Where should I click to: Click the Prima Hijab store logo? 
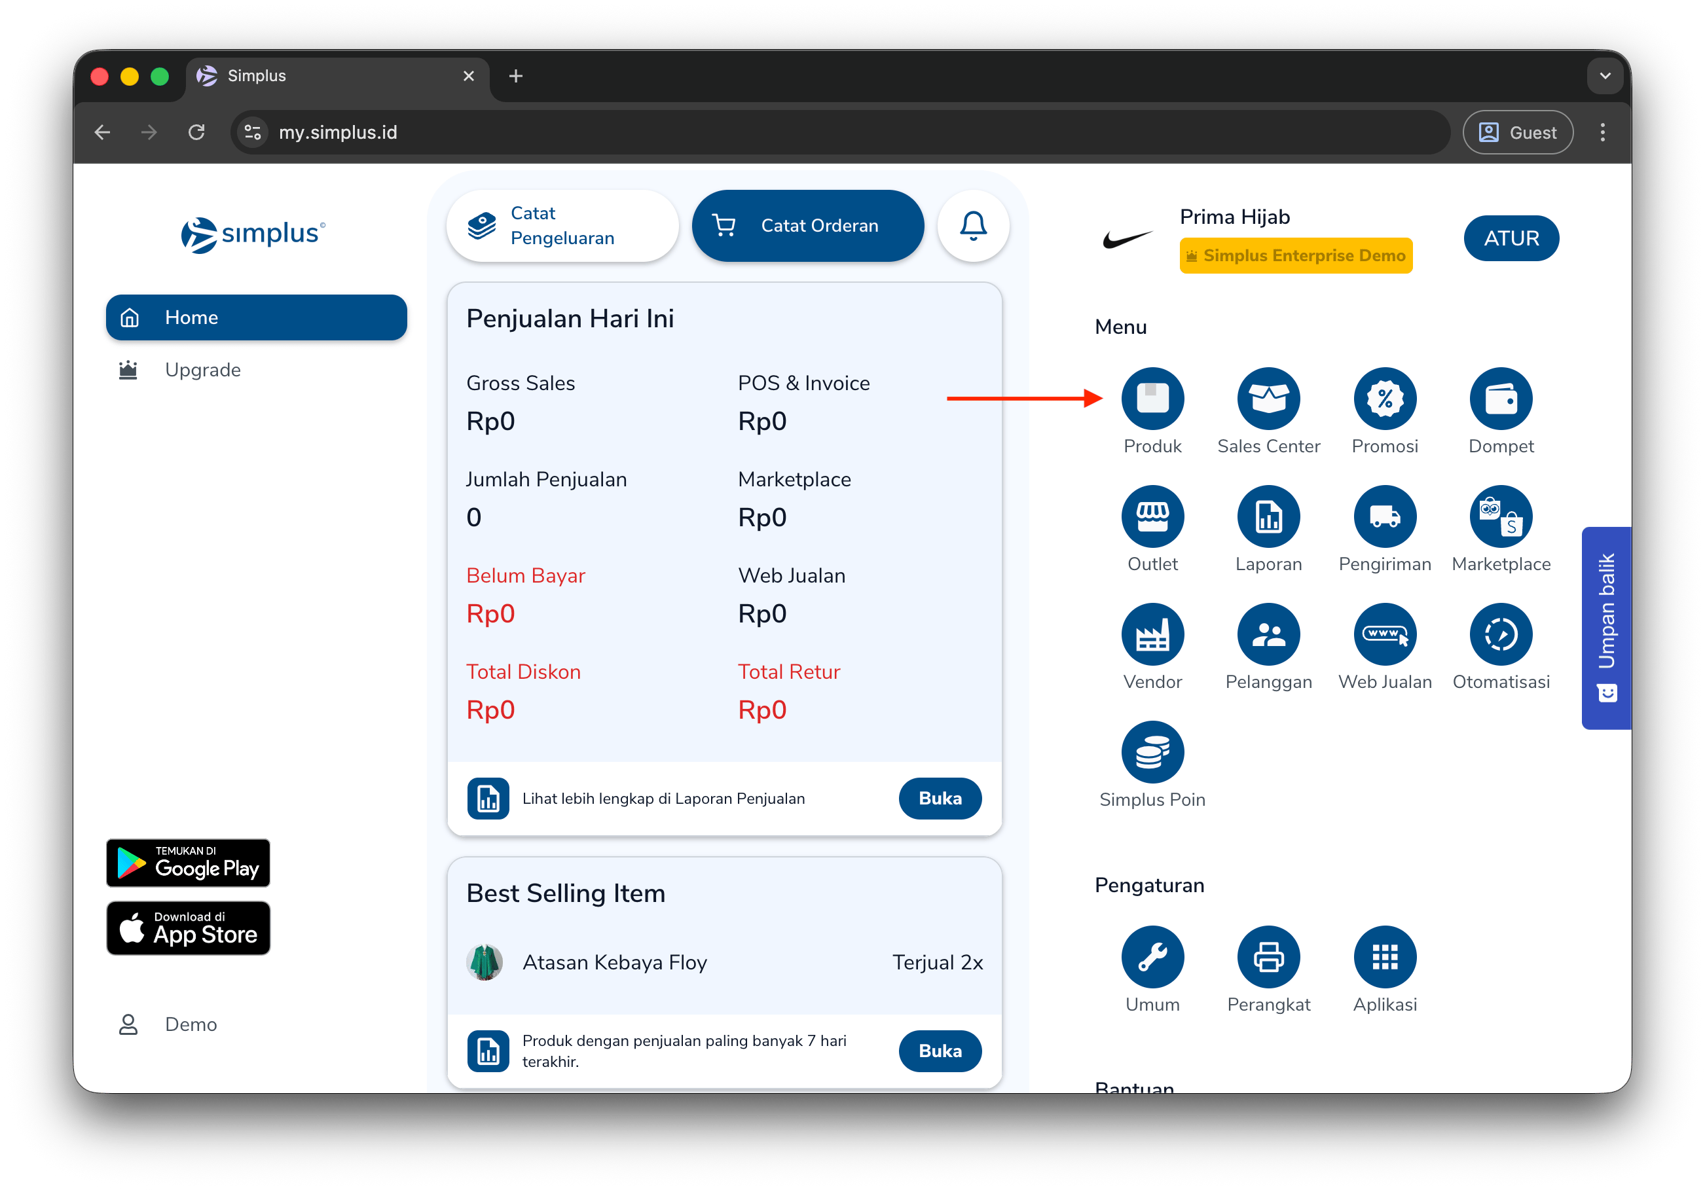pyautogui.click(x=1127, y=239)
